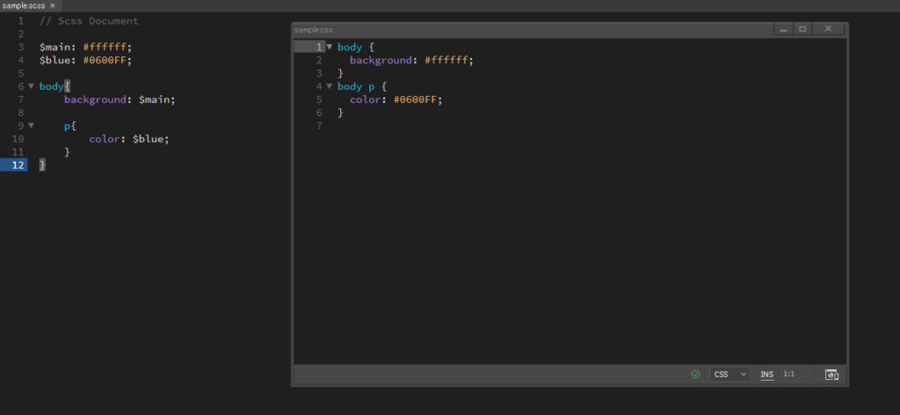Collapse the body rule in sample.css
Image resolution: width=900 pixels, height=415 pixels.
(x=330, y=47)
